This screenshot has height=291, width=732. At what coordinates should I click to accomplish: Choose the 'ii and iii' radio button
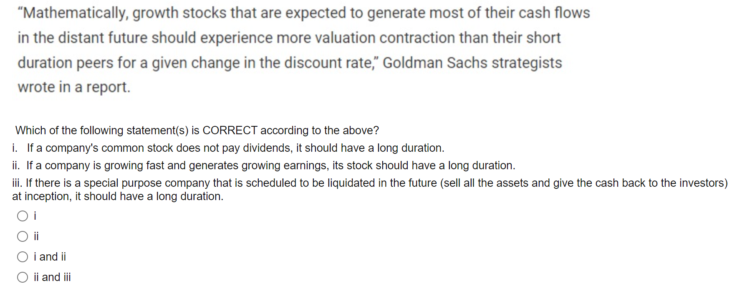click(23, 277)
